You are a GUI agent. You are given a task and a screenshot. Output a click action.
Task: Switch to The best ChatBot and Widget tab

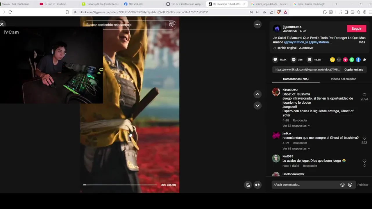[185, 4]
